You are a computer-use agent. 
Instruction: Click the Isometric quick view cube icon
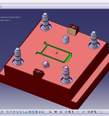(33, 112)
